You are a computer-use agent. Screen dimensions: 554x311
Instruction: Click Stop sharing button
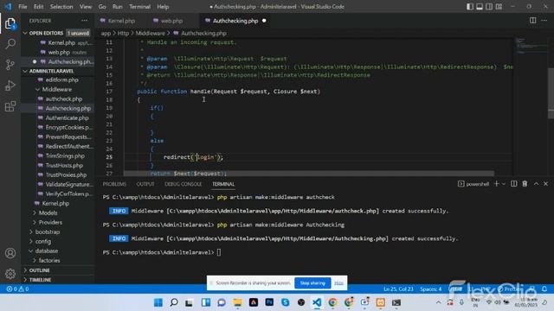[x=312, y=282]
